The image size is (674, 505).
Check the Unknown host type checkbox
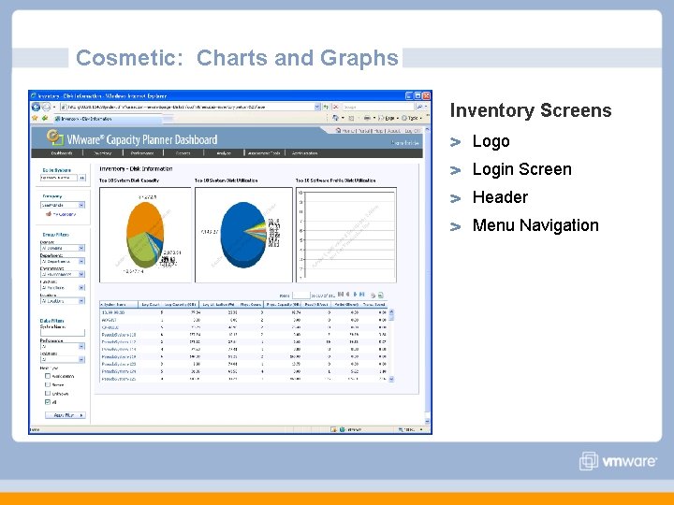click(48, 394)
